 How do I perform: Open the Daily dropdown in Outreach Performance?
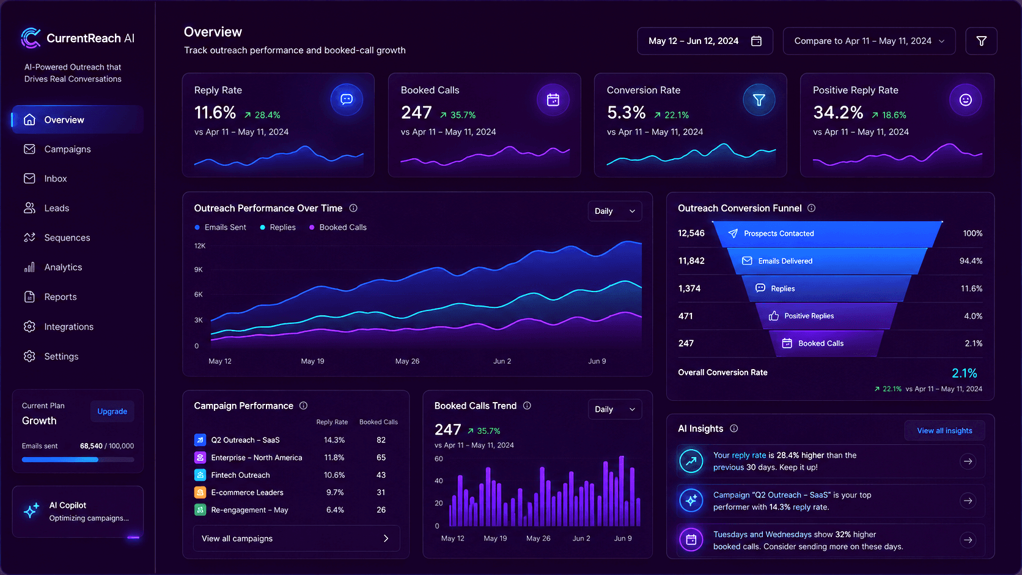[615, 211]
